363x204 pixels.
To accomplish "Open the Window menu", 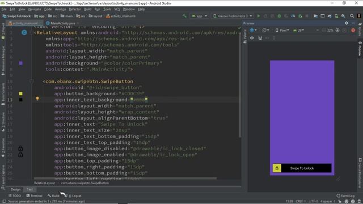I will pyautogui.click(x=129, y=9).
